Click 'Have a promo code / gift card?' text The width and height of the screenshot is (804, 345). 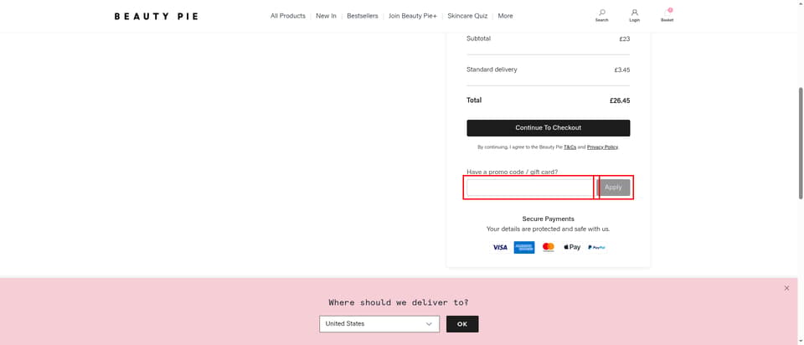coord(513,172)
